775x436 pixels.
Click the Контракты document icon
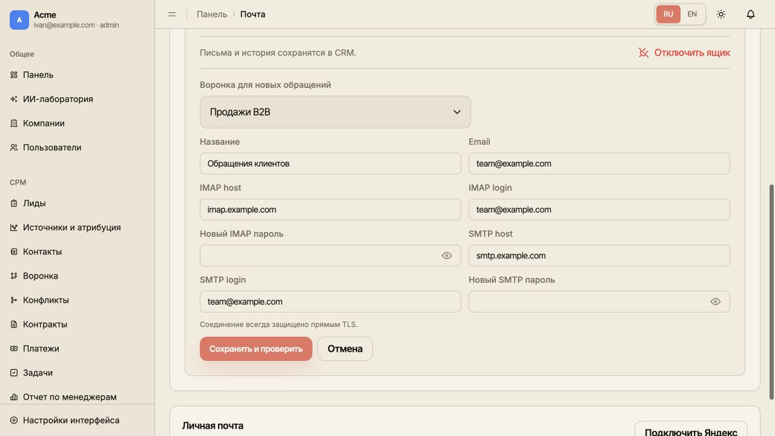tap(14, 324)
